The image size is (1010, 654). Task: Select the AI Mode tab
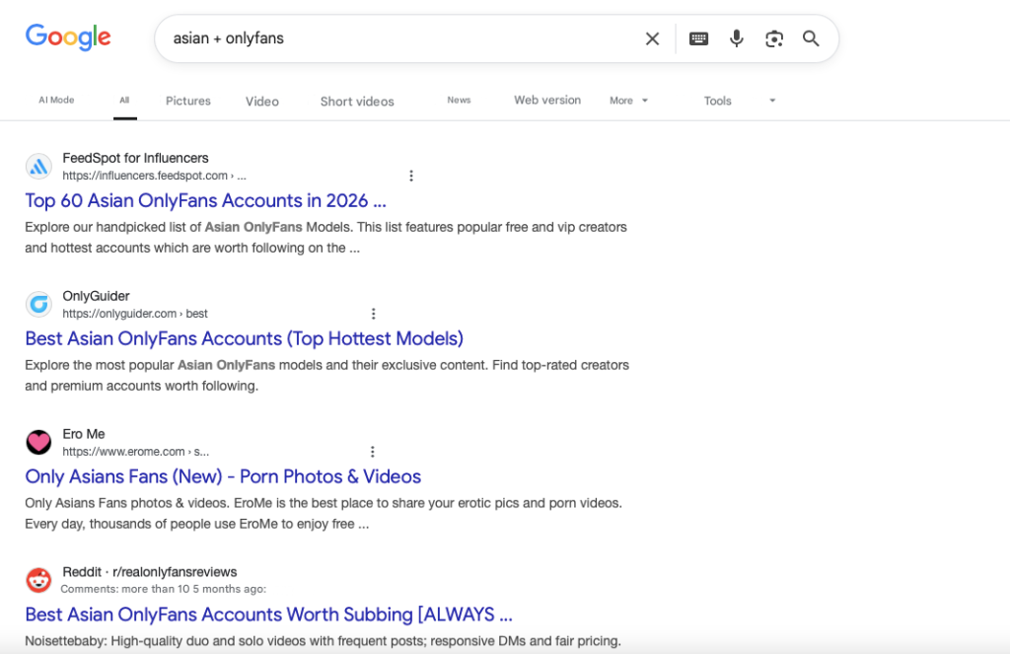[56, 100]
